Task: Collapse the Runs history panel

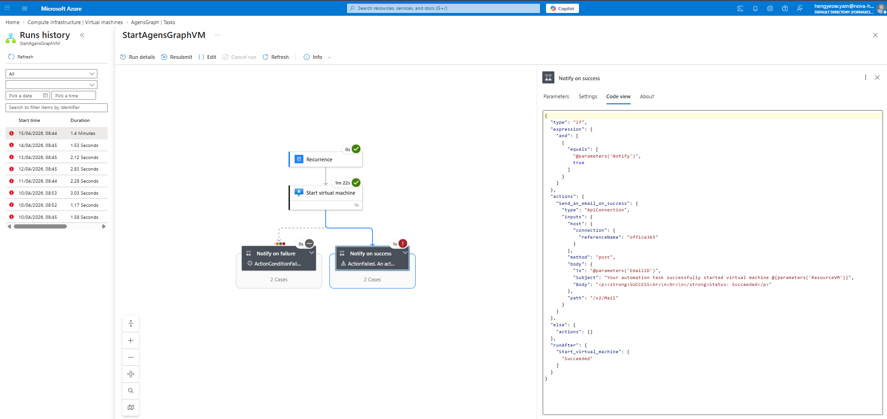Action: (x=82, y=35)
